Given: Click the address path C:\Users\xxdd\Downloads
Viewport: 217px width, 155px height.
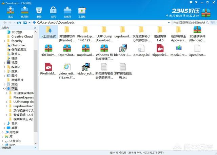Looking at the screenshot, I should 56,23.
